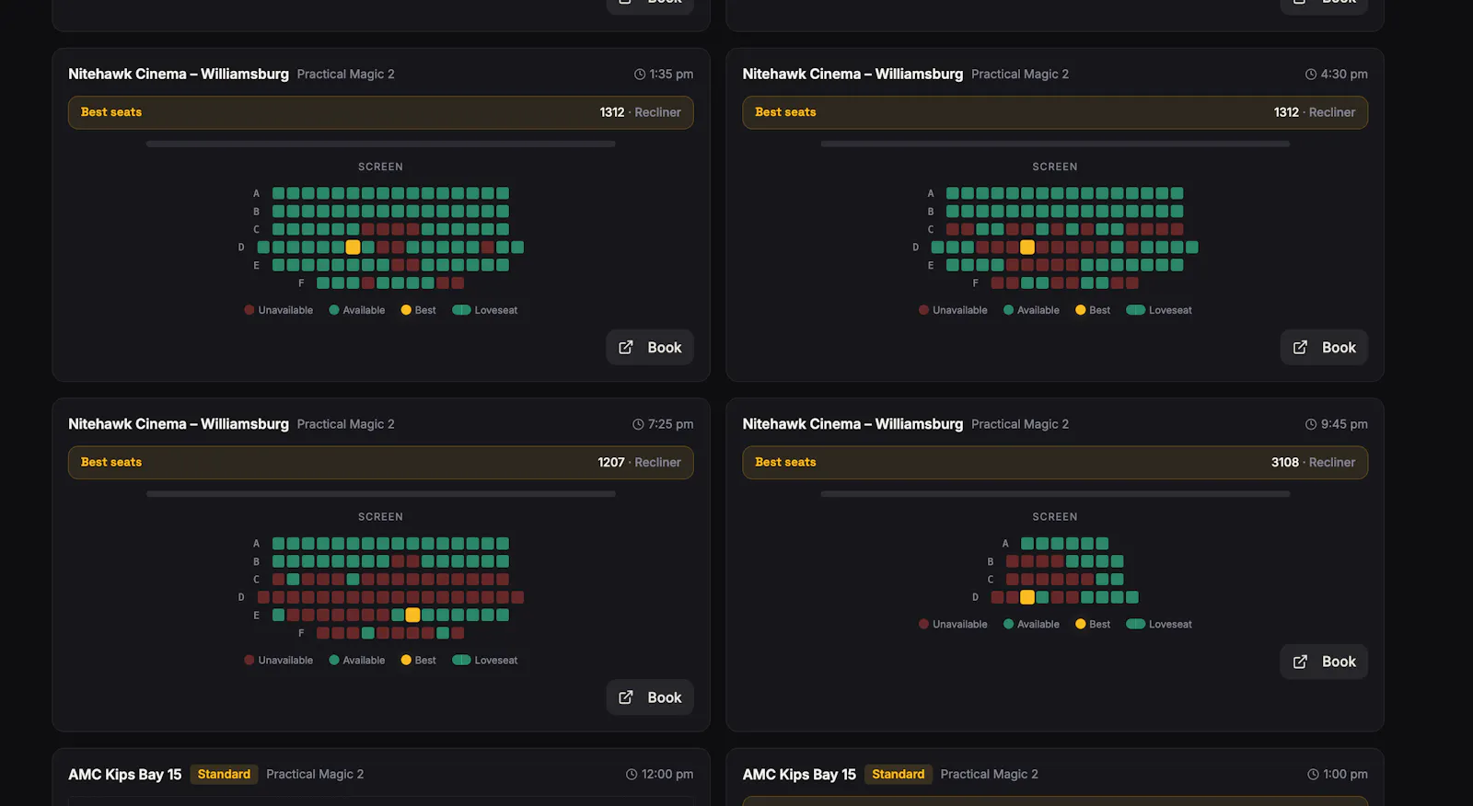This screenshot has width=1473, height=806.
Task: Click SCREEN label in the 7:25 pm seat map
Action: tap(380, 517)
